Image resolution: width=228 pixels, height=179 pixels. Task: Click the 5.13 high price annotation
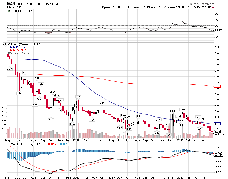(41, 84)
